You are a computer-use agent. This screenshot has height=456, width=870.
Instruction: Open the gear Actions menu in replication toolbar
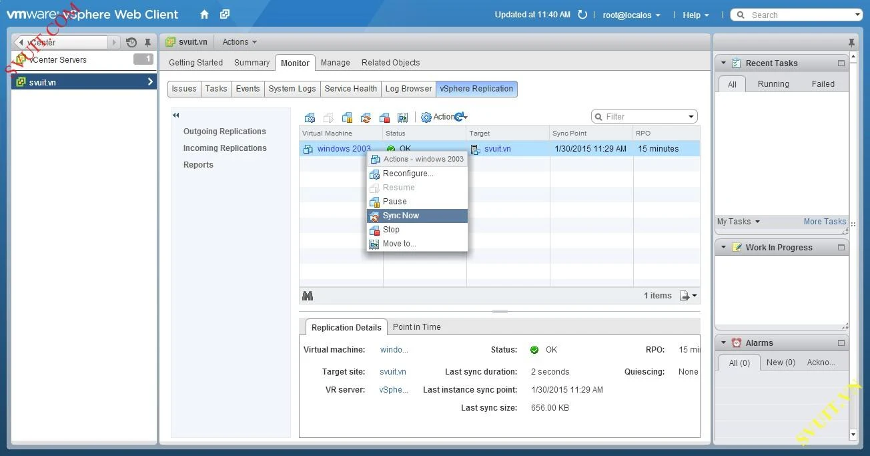click(x=444, y=117)
